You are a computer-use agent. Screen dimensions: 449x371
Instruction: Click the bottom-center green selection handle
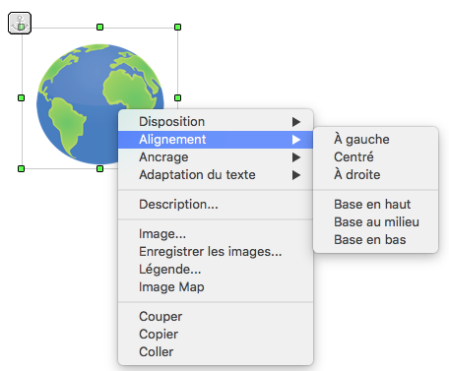(x=99, y=168)
